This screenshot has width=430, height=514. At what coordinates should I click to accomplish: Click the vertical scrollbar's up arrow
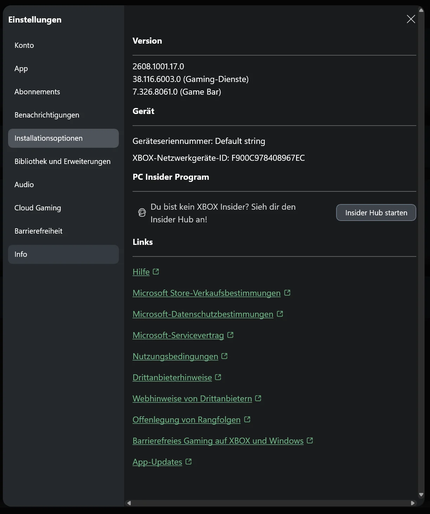[421, 10]
